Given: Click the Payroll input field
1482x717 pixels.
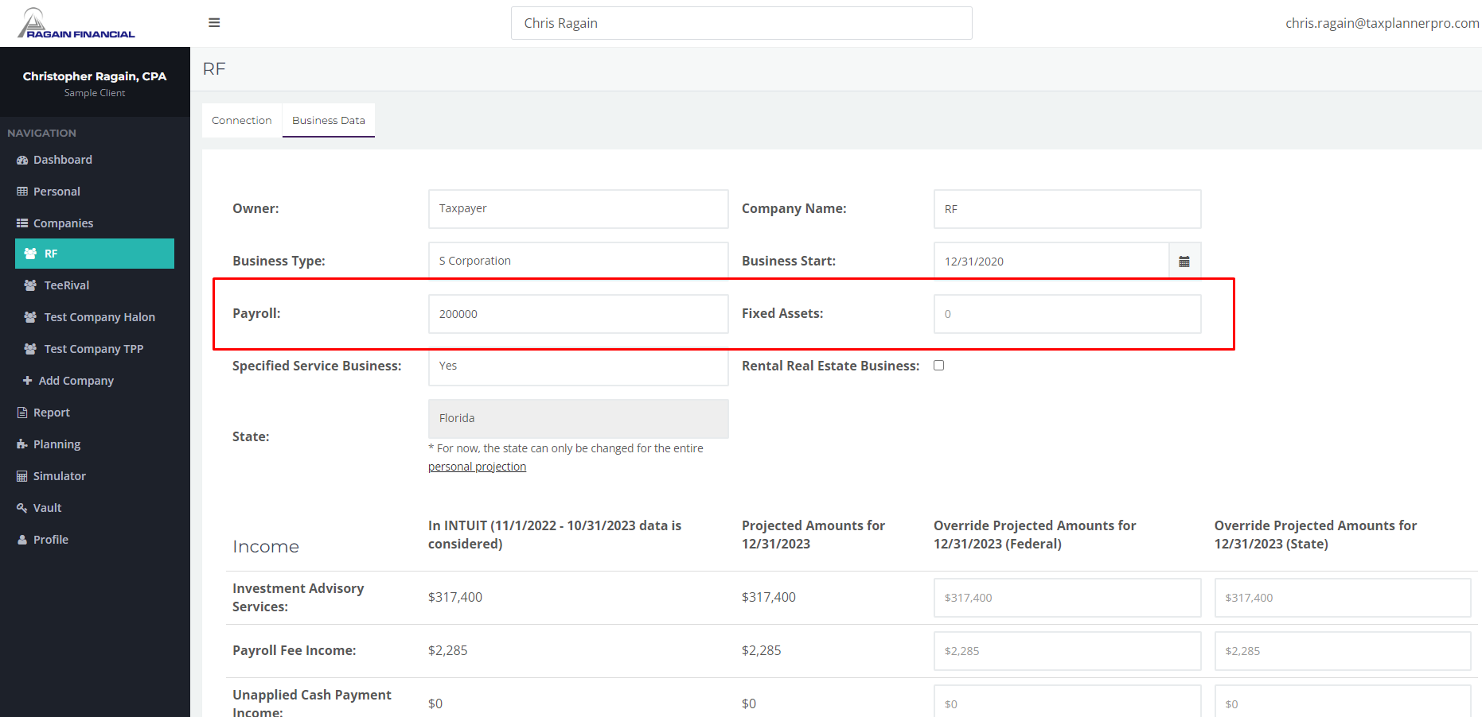Looking at the screenshot, I should 579,314.
